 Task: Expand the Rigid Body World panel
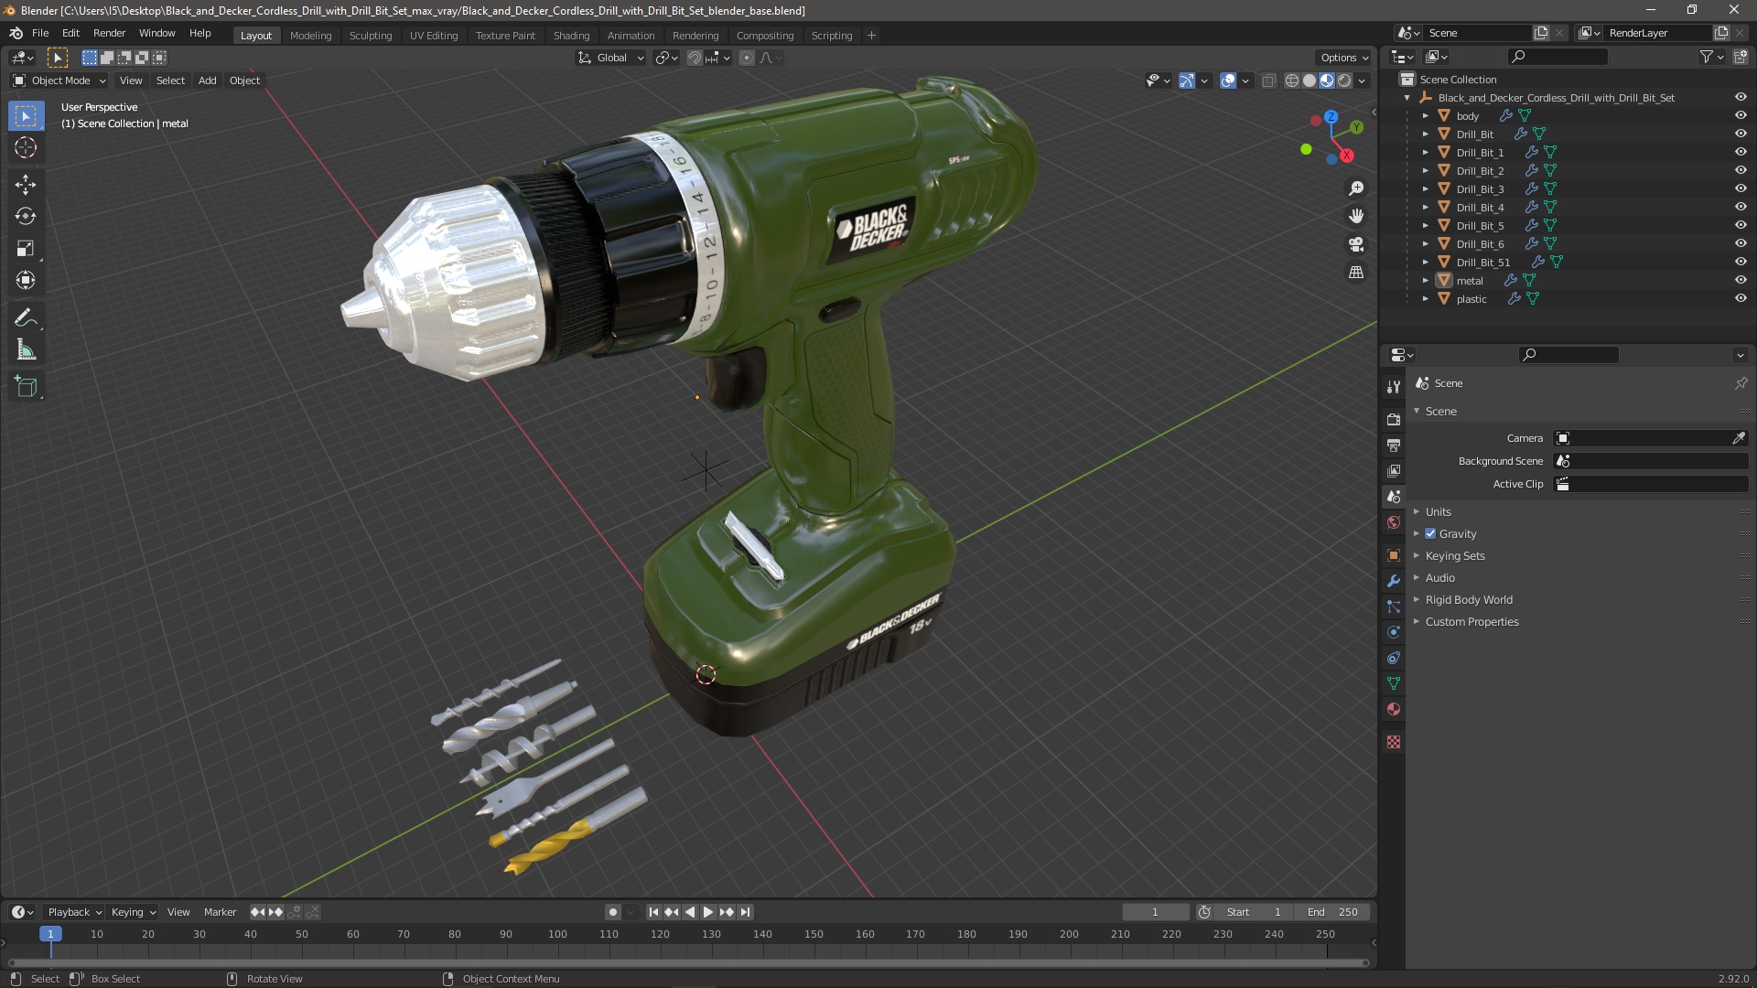point(1468,599)
